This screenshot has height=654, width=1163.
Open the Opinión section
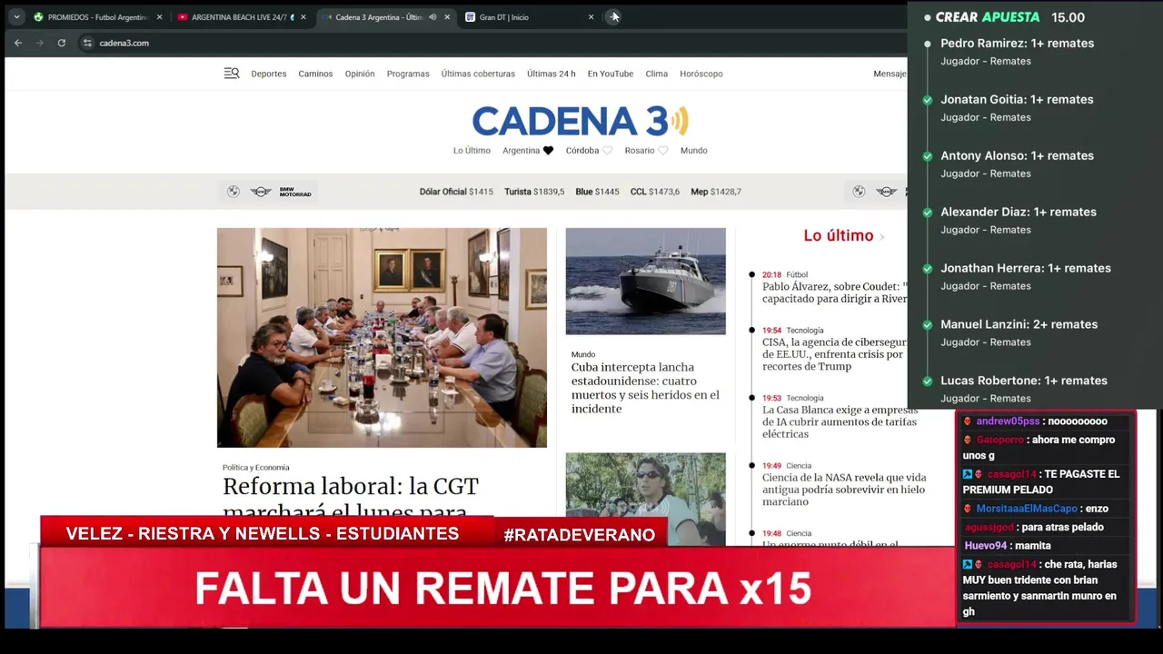360,74
